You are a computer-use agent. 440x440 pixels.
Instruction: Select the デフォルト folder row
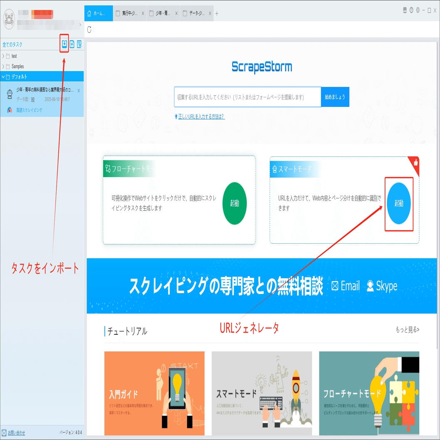[42, 77]
